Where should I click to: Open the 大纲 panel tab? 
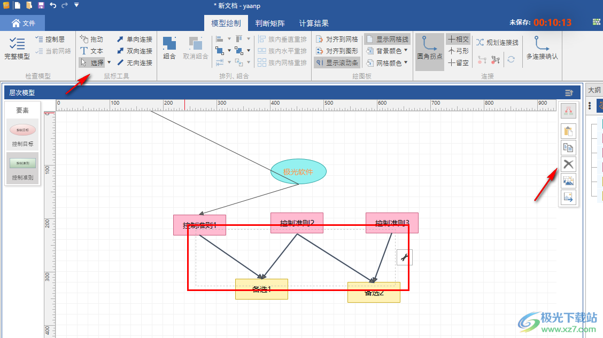594,90
